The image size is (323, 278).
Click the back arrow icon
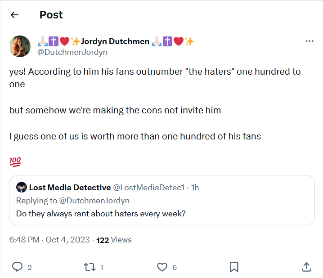click(x=15, y=15)
